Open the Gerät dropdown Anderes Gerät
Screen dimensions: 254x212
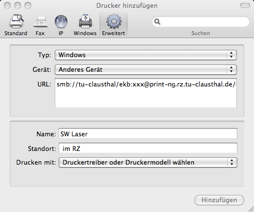pos(146,70)
